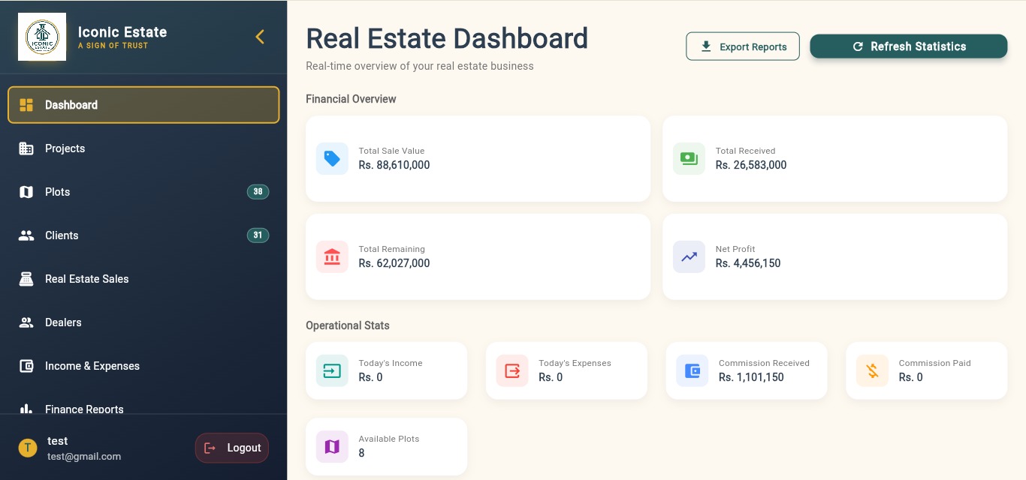The image size is (1026, 480).
Task: Click the Iconic Estate logo image
Action: [42, 37]
